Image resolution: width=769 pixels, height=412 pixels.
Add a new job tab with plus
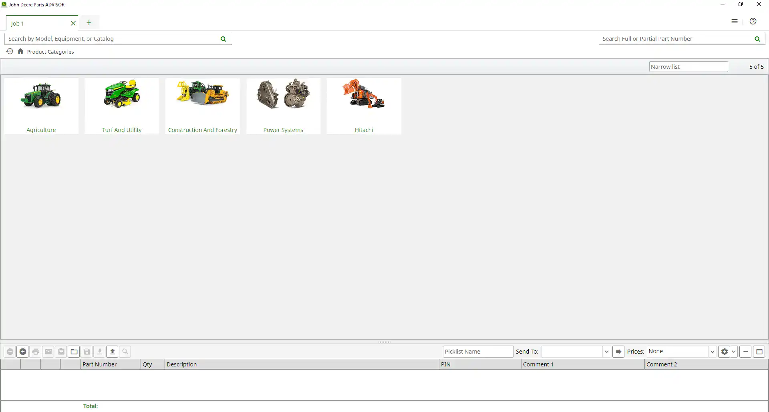click(89, 23)
